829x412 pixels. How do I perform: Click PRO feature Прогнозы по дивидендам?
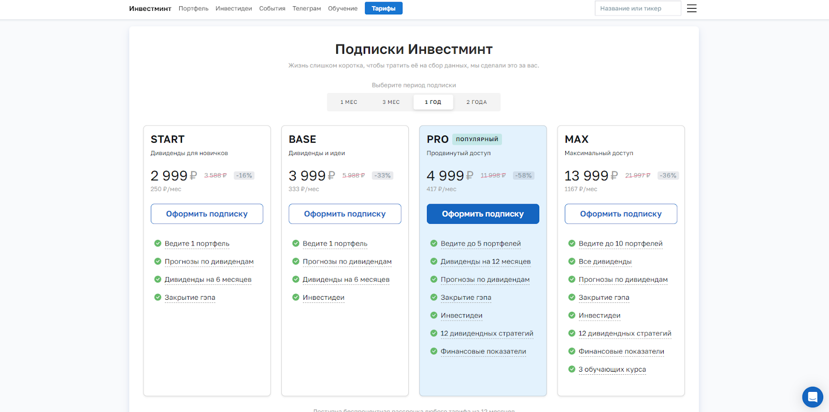(485, 280)
